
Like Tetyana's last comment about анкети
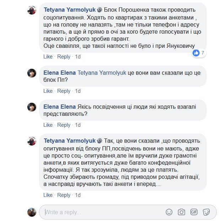48,195
